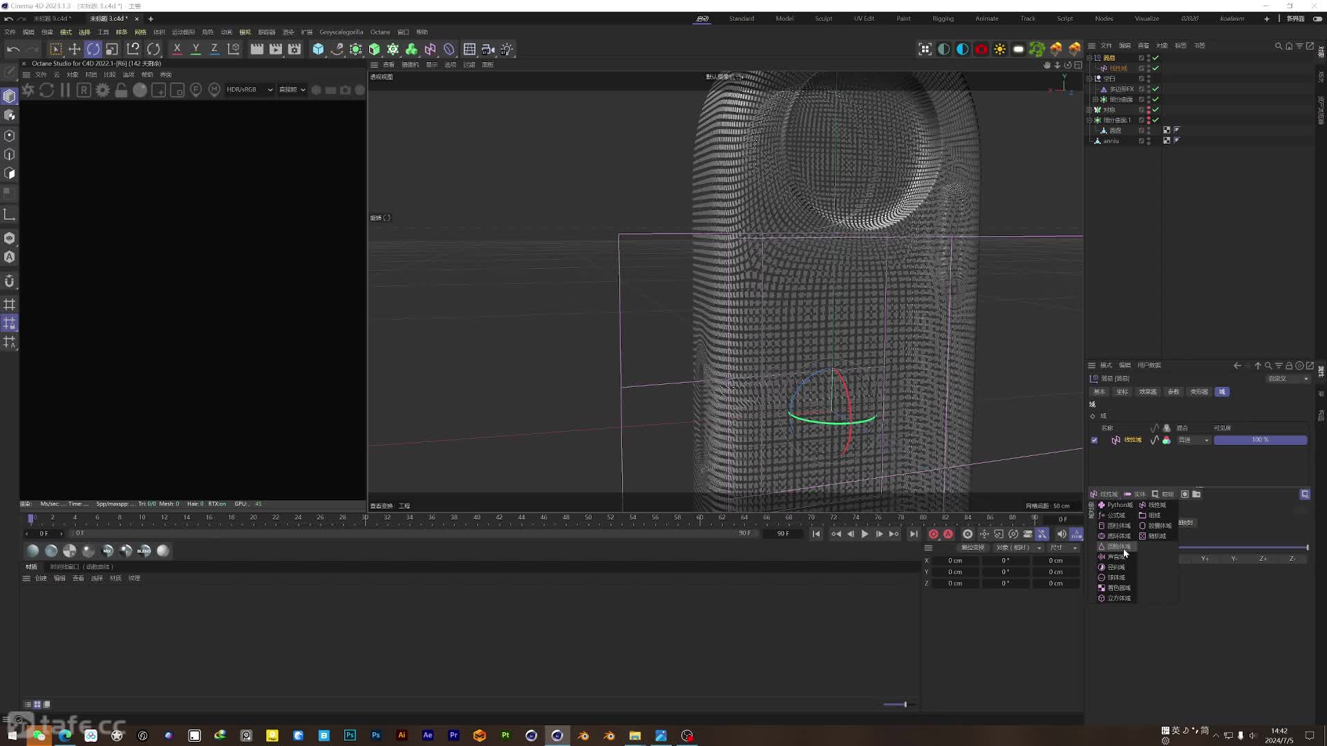Image resolution: width=1327 pixels, height=746 pixels.
Task: Open the 自定义 dropdown in Attribute Manager
Action: (1288, 379)
